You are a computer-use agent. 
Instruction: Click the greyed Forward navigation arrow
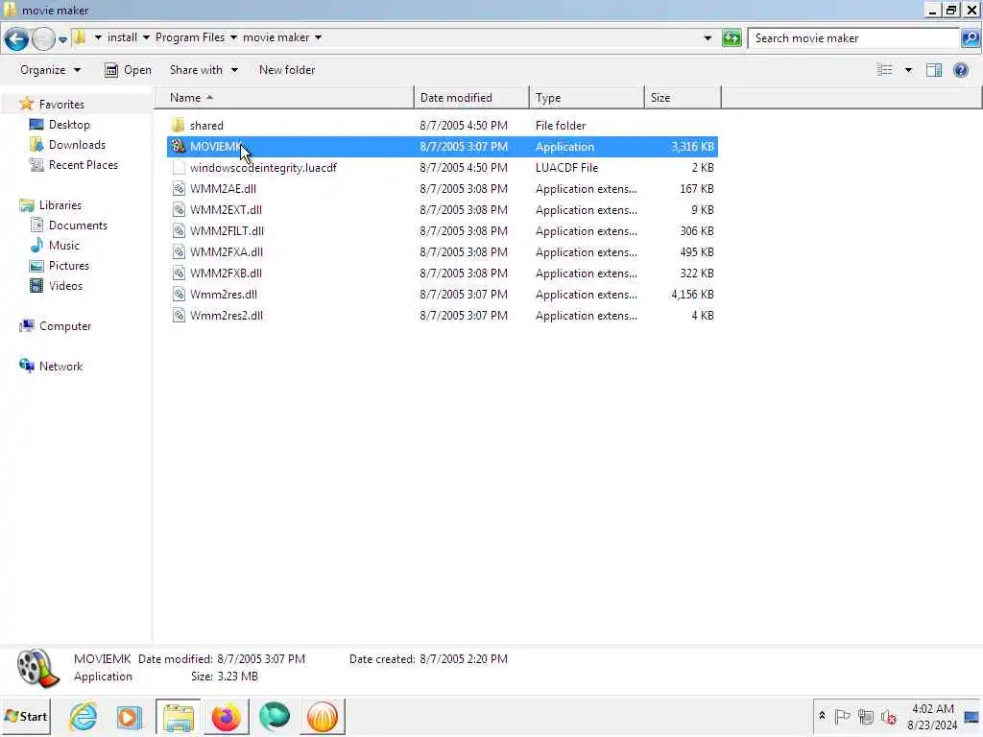pyautogui.click(x=43, y=38)
